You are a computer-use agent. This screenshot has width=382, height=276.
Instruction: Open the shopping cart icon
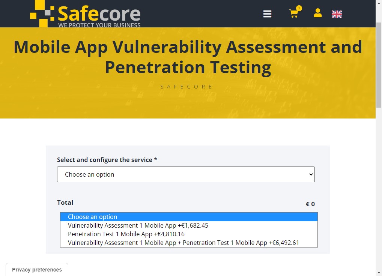(294, 13)
